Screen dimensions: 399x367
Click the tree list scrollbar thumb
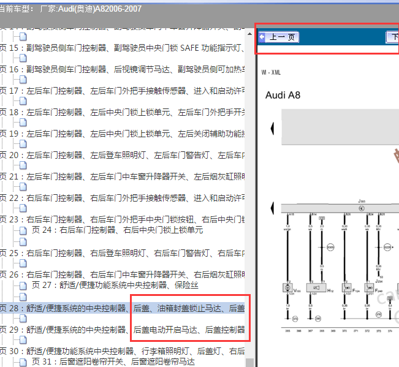tap(249, 363)
